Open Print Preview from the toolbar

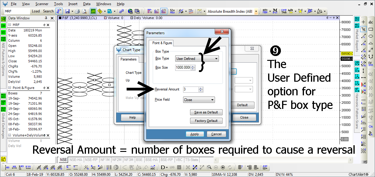(84, 11)
